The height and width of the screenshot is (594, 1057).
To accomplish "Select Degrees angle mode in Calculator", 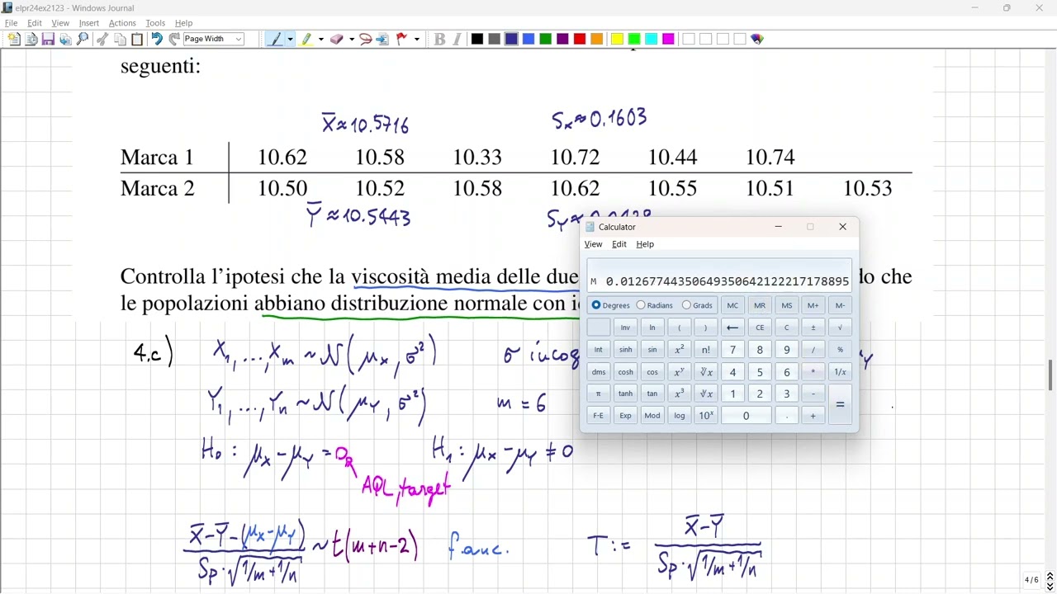I will pos(610,305).
